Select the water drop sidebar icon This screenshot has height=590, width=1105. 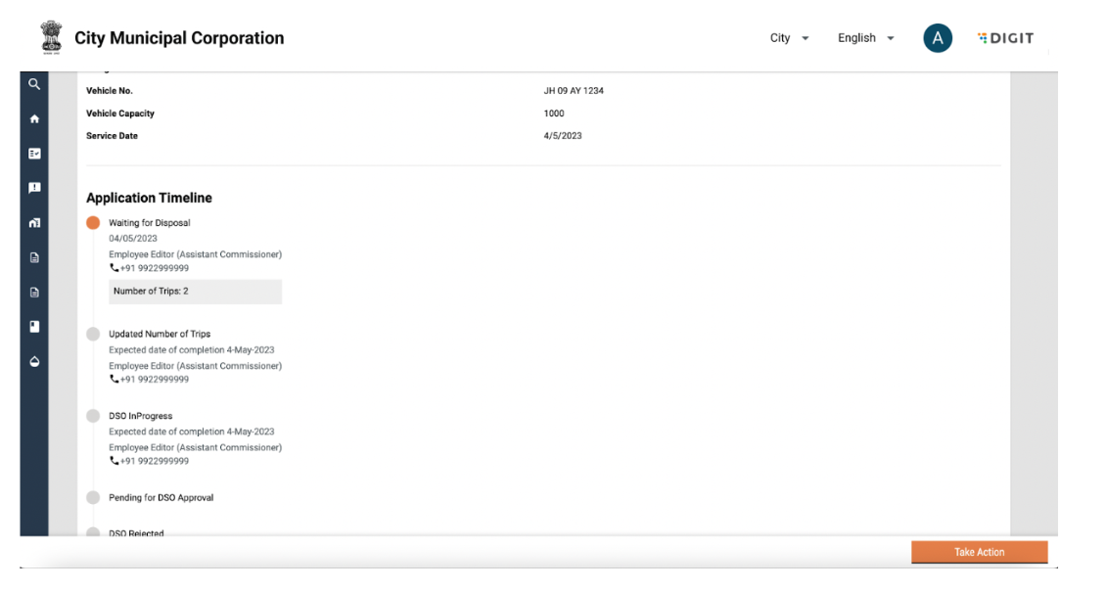[x=34, y=361]
